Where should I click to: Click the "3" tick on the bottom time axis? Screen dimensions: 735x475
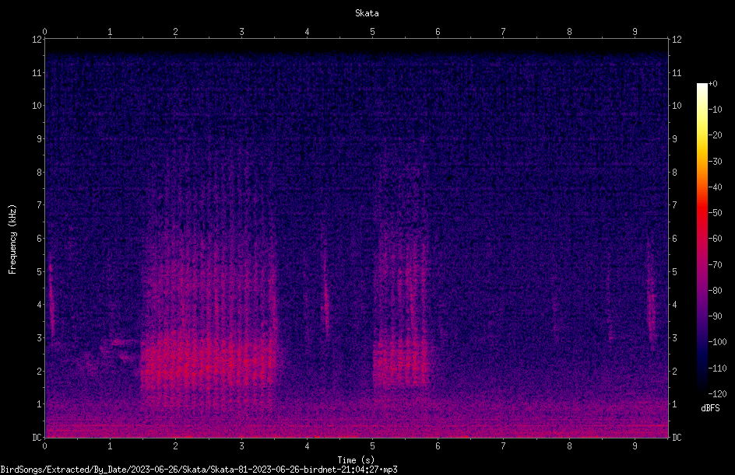tap(241, 446)
